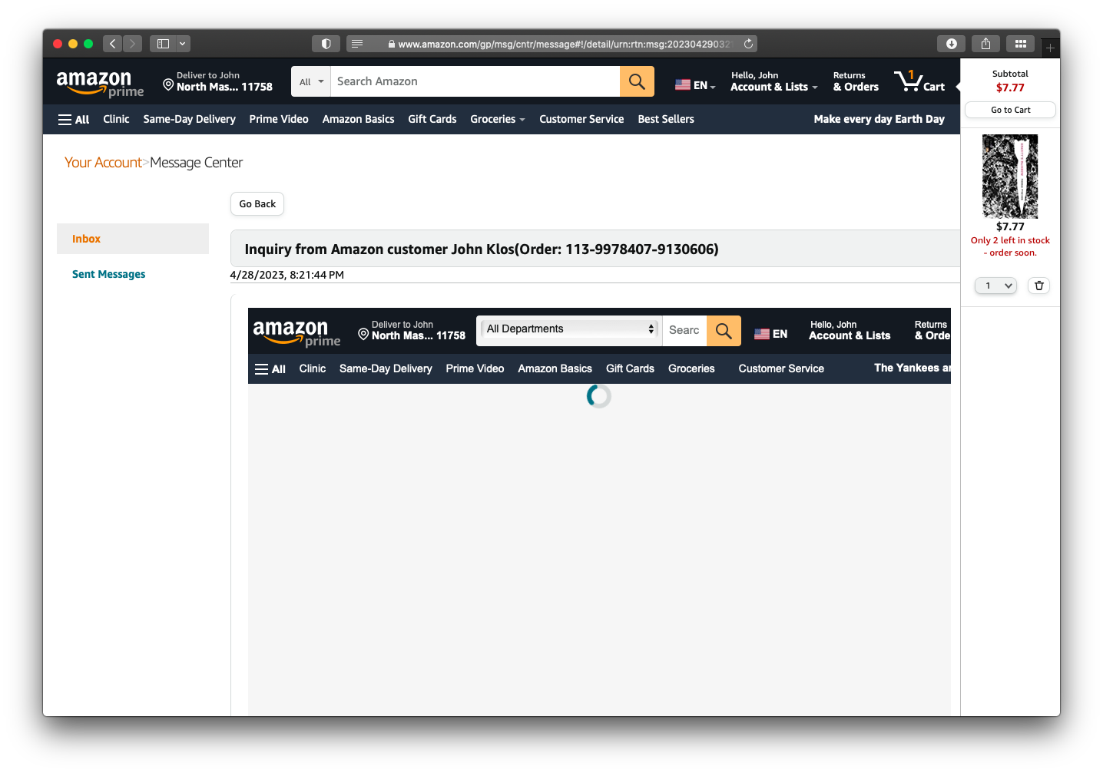The width and height of the screenshot is (1103, 773).
Task: Click the Search Amazon input field
Action: pyautogui.click(x=475, y=81)
